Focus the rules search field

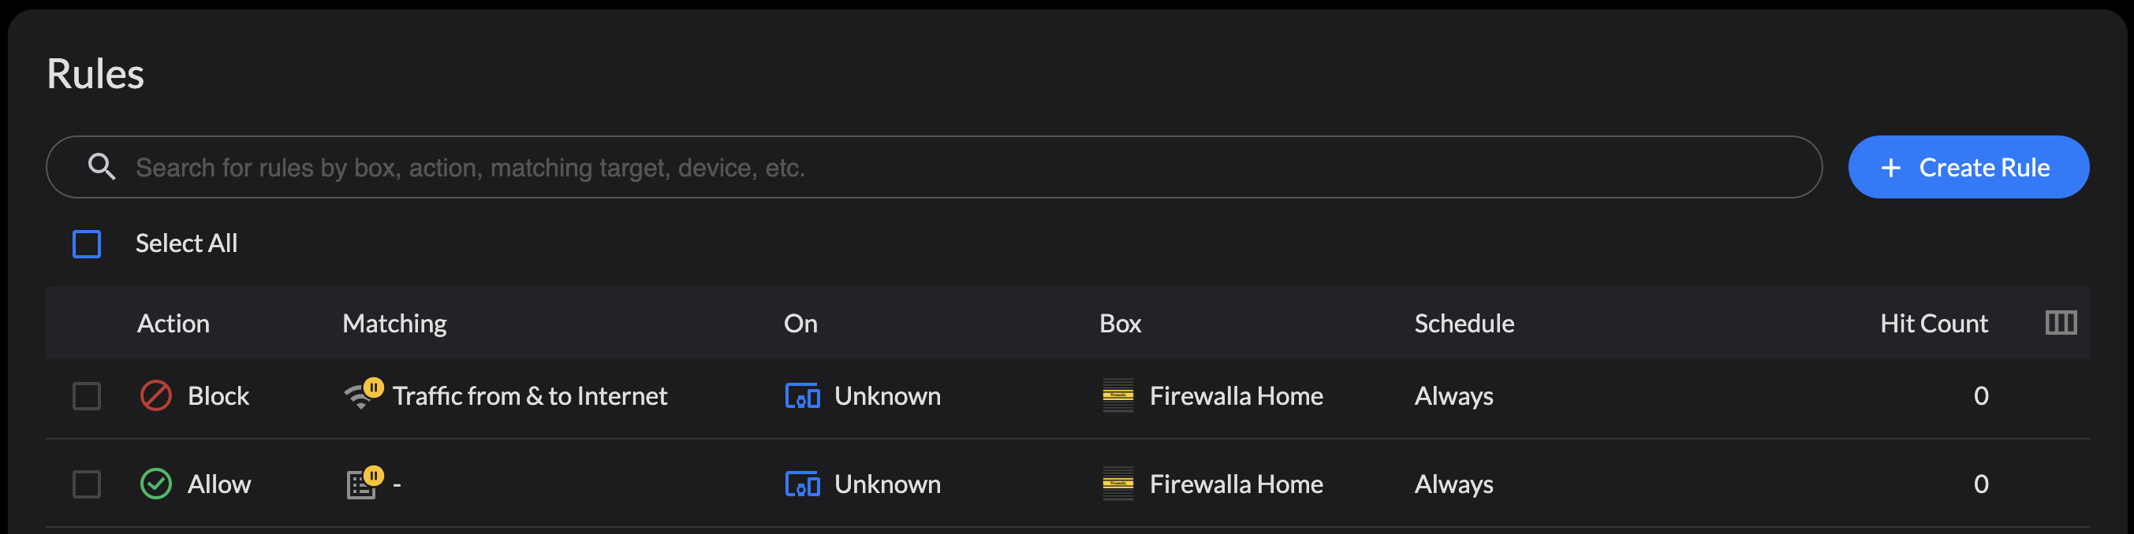pyautogui.click(x=912, y=167)
